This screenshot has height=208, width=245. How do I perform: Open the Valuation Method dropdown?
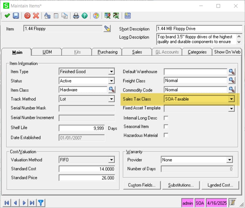(111, 160)
